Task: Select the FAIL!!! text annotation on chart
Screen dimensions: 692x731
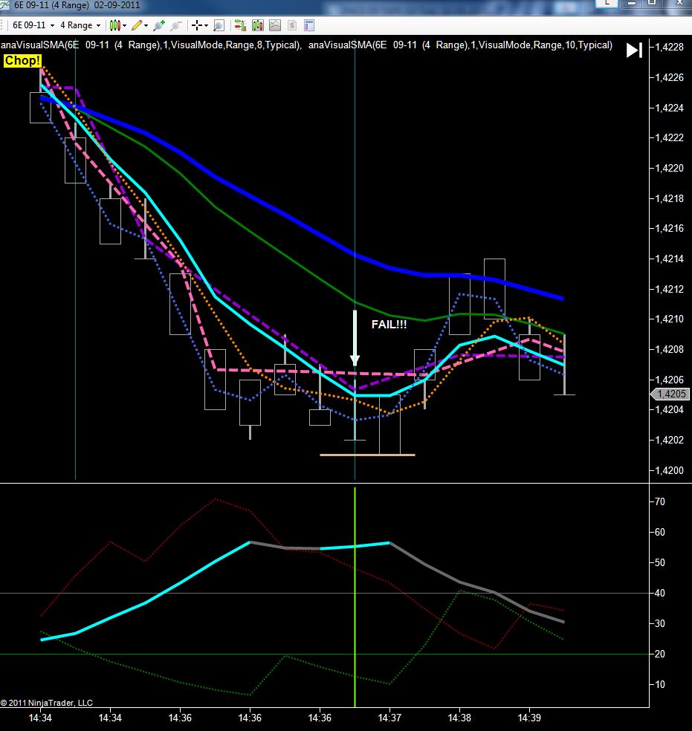Action: [389, 325]
